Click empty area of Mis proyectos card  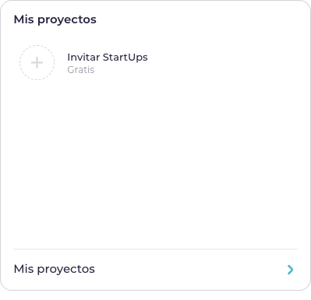(x=155, y=161)
